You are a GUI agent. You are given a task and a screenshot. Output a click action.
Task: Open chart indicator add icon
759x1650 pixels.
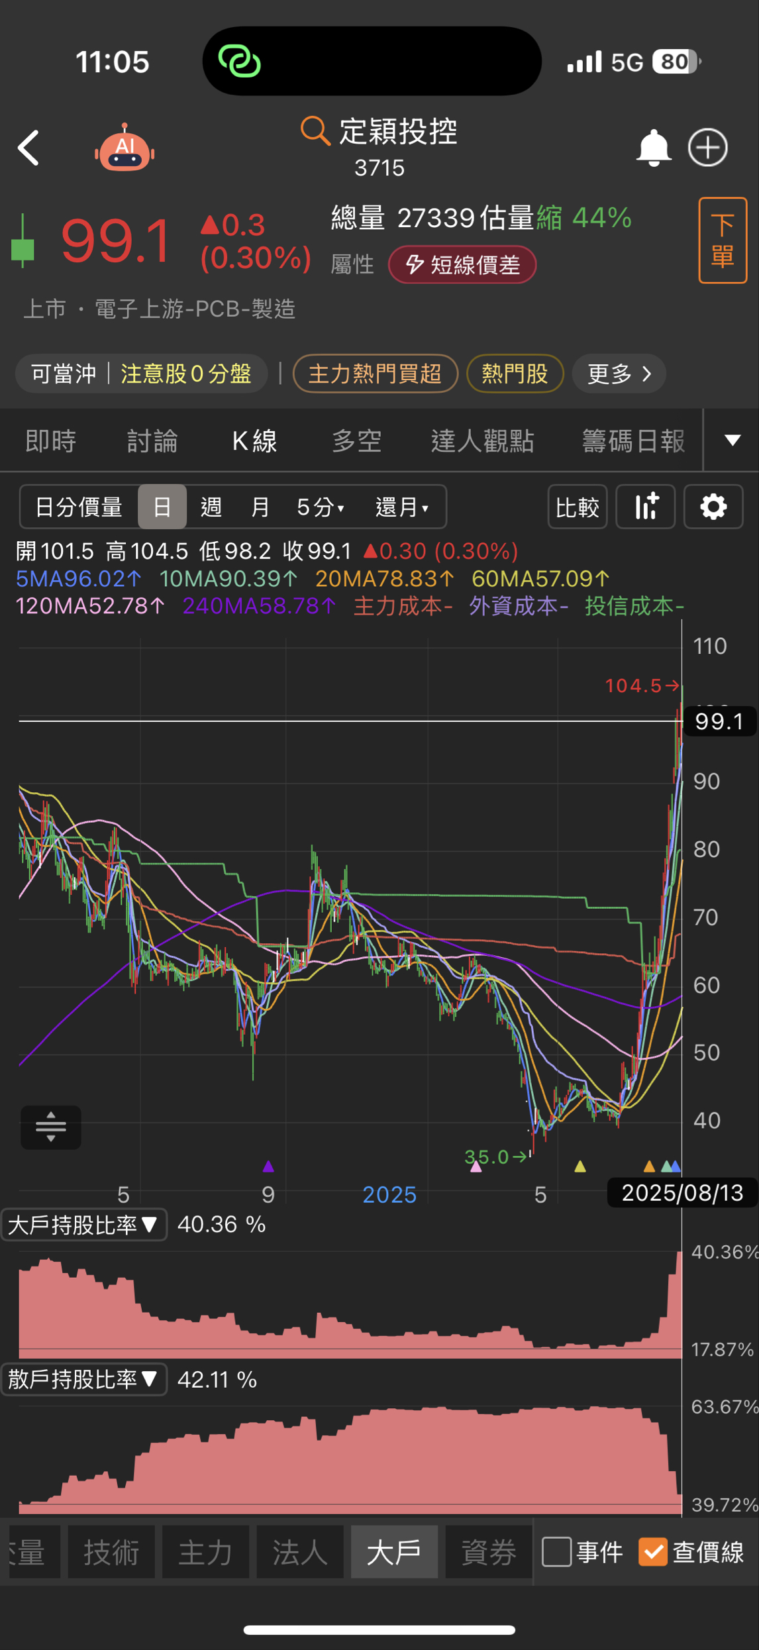(x=646, y=507)
